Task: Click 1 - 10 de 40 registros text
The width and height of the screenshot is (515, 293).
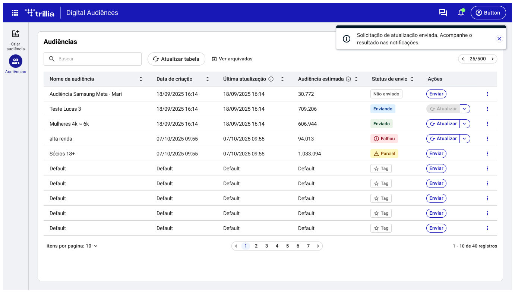Action: 475,246
